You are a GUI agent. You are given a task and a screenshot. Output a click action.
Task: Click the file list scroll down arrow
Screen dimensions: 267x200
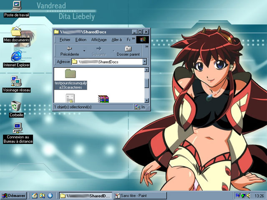click(146, 100)
